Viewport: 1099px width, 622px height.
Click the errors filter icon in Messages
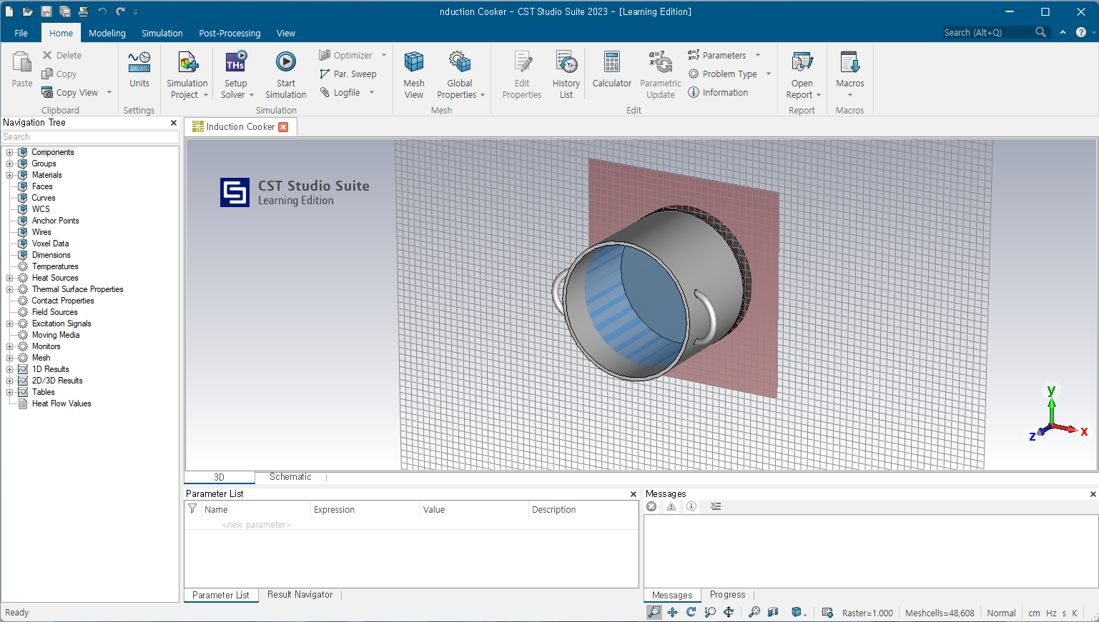[x=651, y=506]
